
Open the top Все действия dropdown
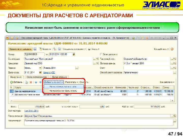161,49
